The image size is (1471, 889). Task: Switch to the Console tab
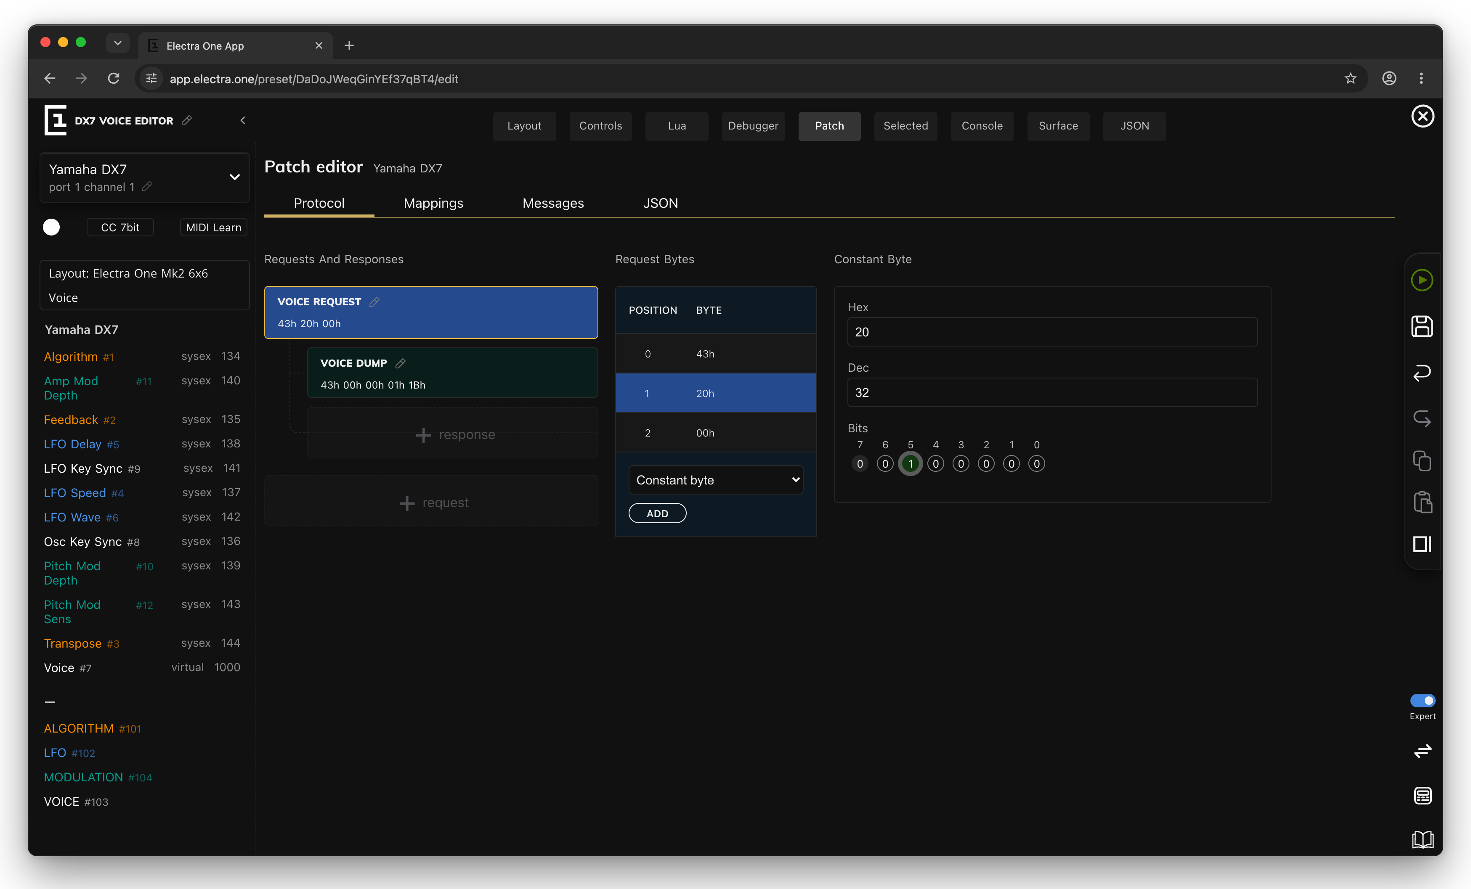[982, 126]
